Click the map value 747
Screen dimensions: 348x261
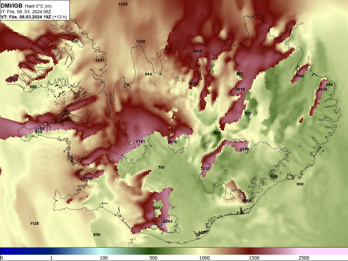click(161, 167)
